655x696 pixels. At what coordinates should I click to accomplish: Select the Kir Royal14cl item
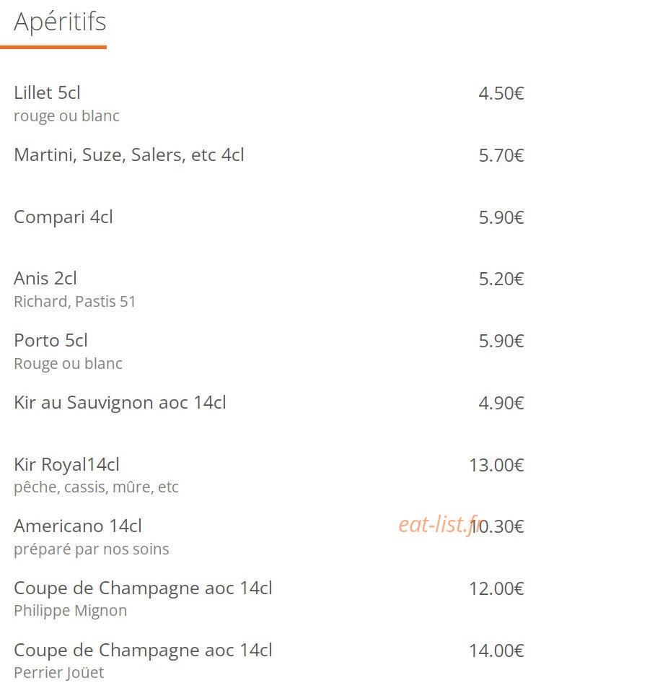tap(66, 465)
